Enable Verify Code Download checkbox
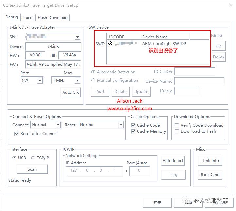The width and height of the screenshot is (236, 211). tap(177, 125)
